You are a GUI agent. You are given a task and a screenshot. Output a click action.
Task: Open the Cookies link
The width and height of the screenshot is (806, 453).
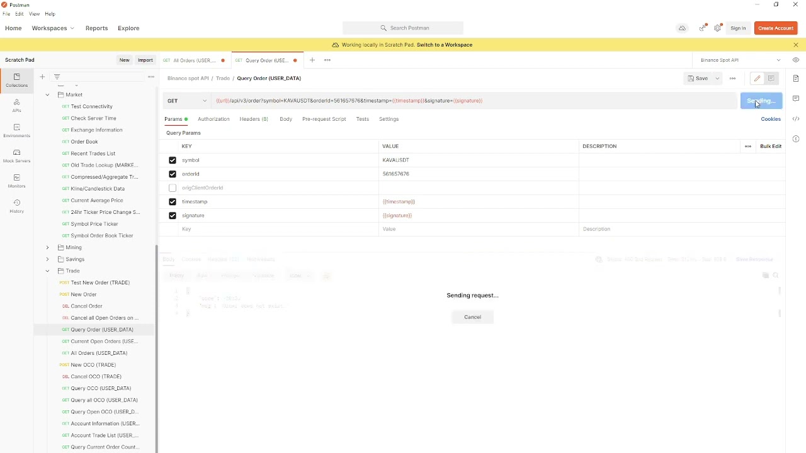click(771, 120)
